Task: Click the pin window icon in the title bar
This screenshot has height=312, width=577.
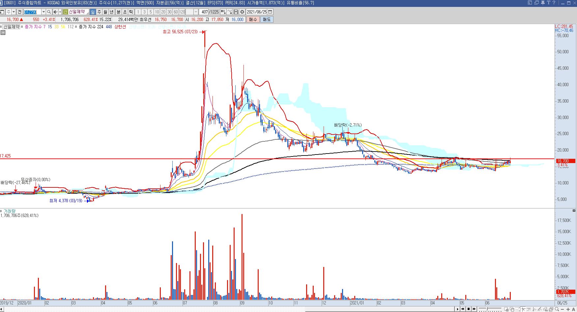Action: [x=543, y=3]
